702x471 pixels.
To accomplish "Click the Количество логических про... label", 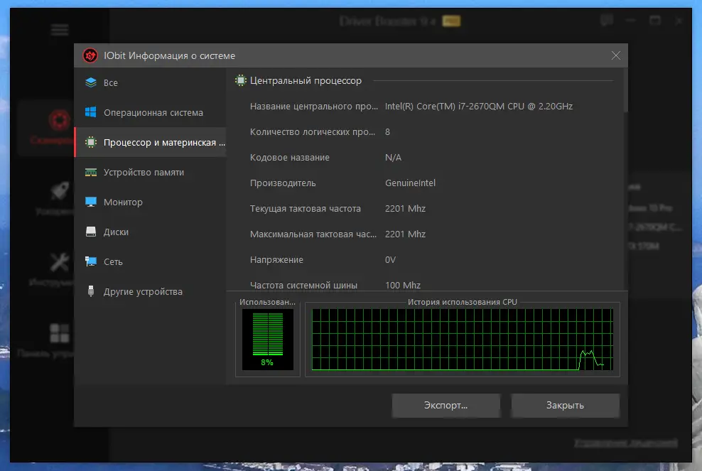I will [313, 132].
